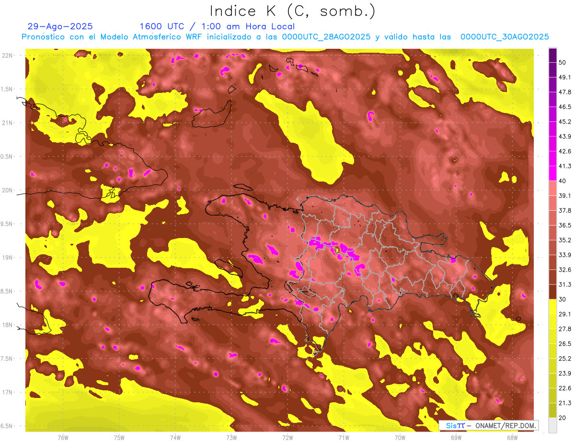Click the "19N" latitude label
Screen dimensions: 575x444
tap(7, 257)
